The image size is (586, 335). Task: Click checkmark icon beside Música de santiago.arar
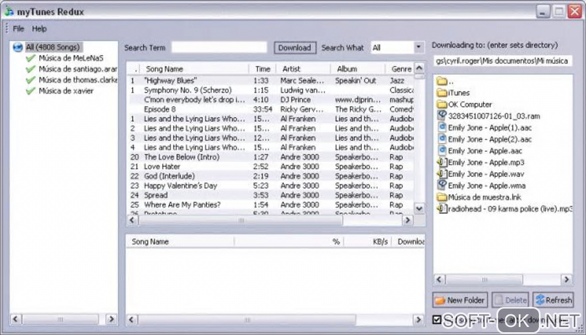click(x=30, y=69)
